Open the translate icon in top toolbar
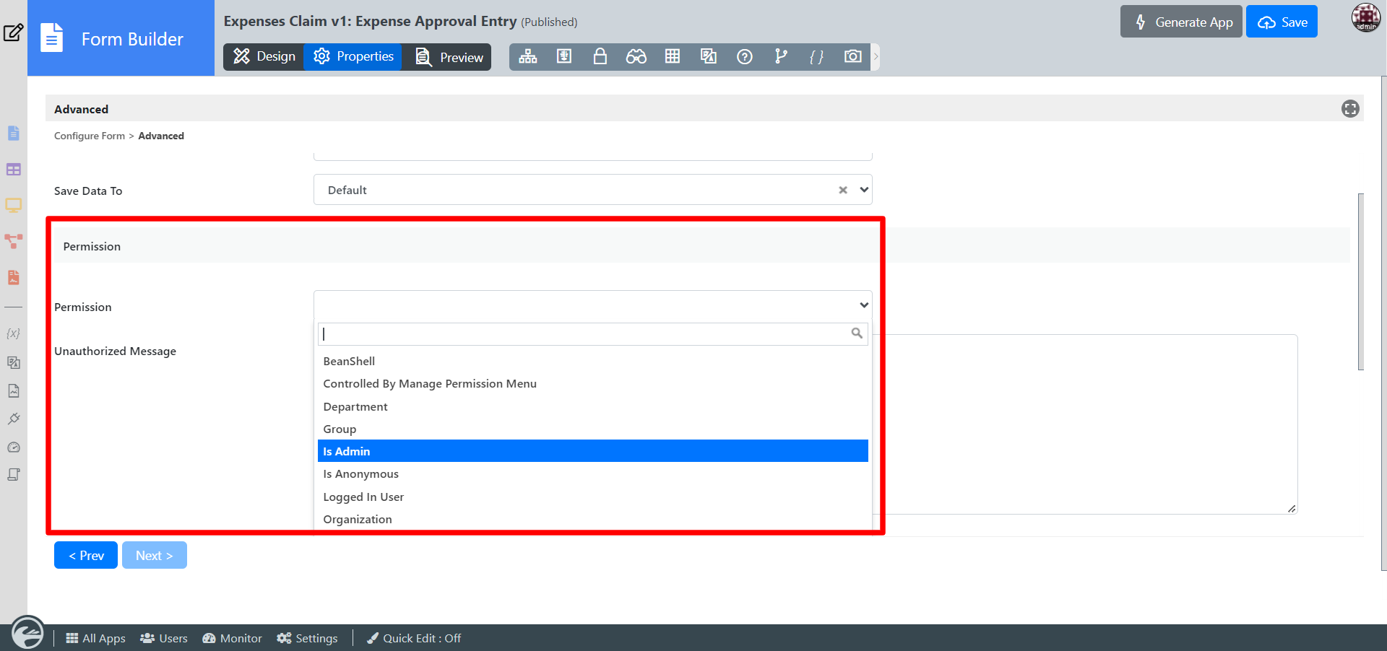1387x651 pixels. click(709, 56)
